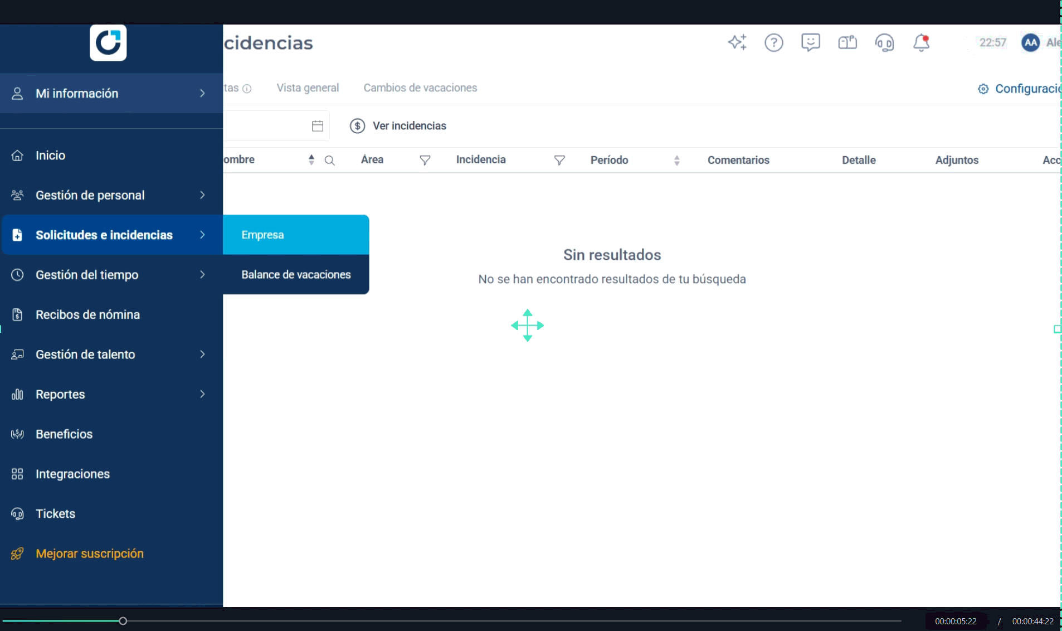Expand the Reportes menu chevron
The image size is (1062, 631).
[202, 394]
